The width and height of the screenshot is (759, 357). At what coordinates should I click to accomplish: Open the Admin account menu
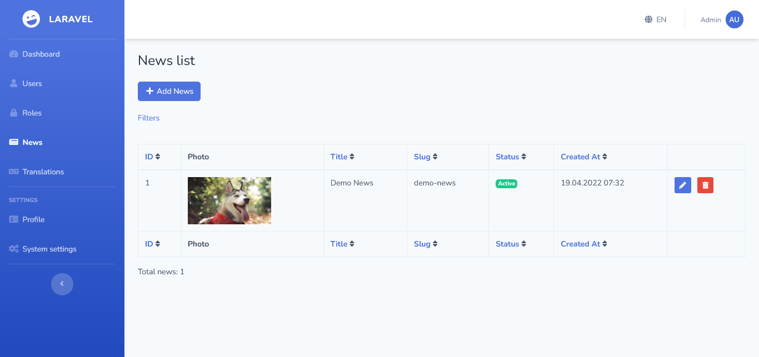click(x=721, y=19)
